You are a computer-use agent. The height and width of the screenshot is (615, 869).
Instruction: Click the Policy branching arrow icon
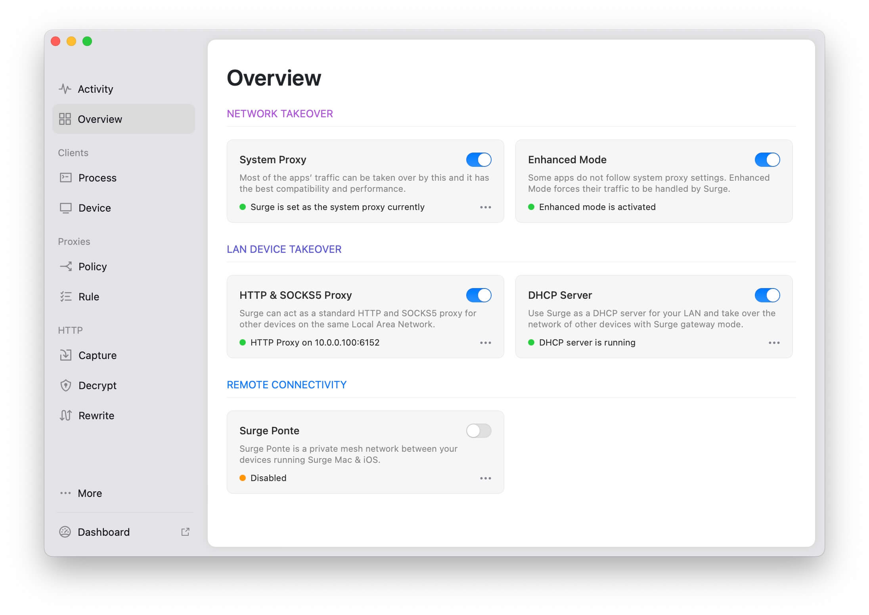pyautogui.click(x=66, y=266)
